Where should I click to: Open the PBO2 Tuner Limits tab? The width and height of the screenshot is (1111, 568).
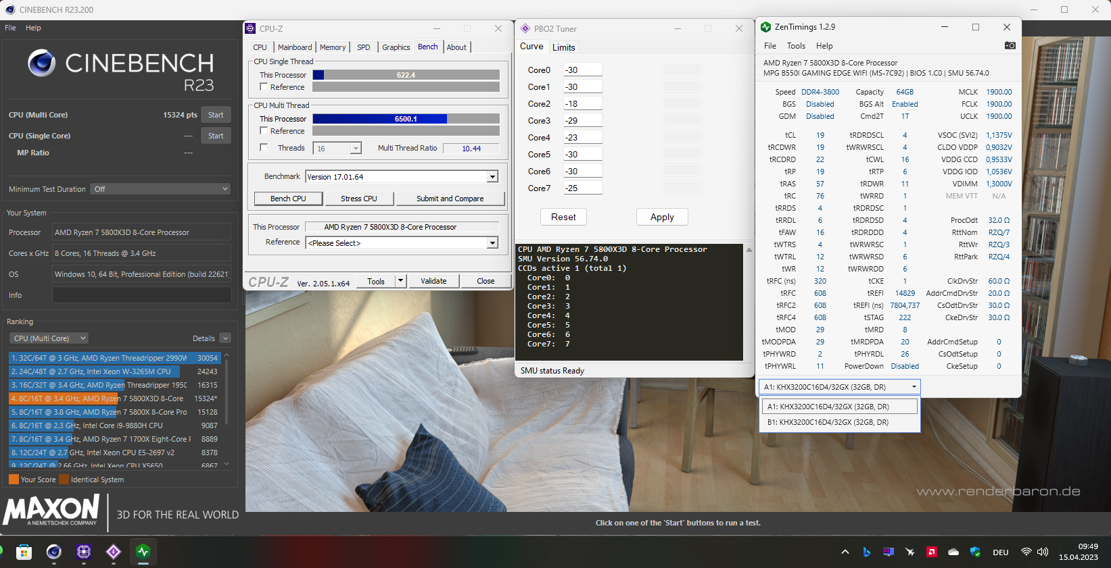tap(563, 47)
